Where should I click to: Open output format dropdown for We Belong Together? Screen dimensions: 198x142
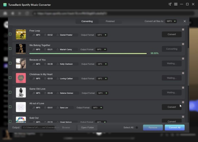click(x=101, y=50)
